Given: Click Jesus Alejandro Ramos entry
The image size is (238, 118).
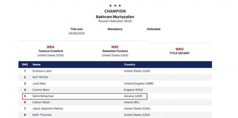Looking at the screenshot, I should [48, 109].
